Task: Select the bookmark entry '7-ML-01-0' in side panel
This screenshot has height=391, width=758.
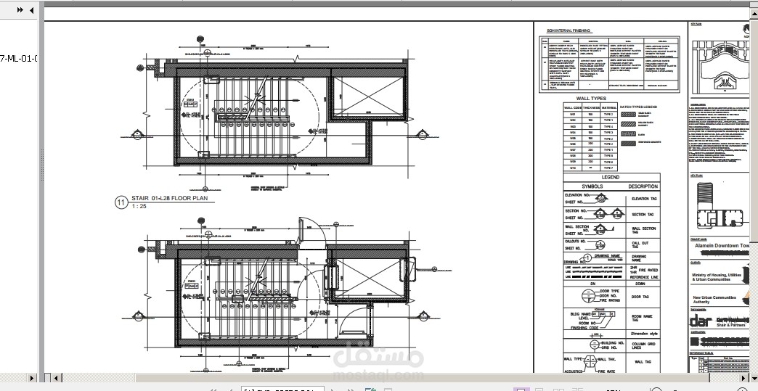Action: tap(19, 59)
